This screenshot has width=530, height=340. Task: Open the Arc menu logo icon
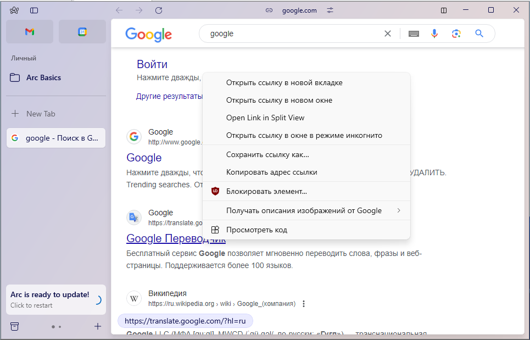14,10
